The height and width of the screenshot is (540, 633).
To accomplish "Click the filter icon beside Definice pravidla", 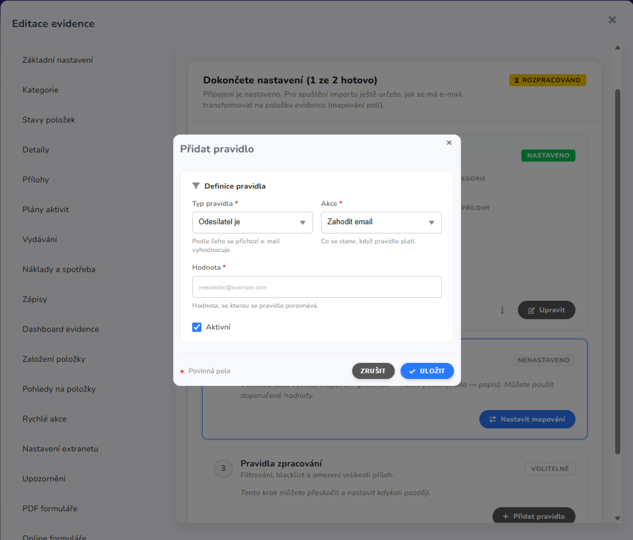I will [196, 186].
